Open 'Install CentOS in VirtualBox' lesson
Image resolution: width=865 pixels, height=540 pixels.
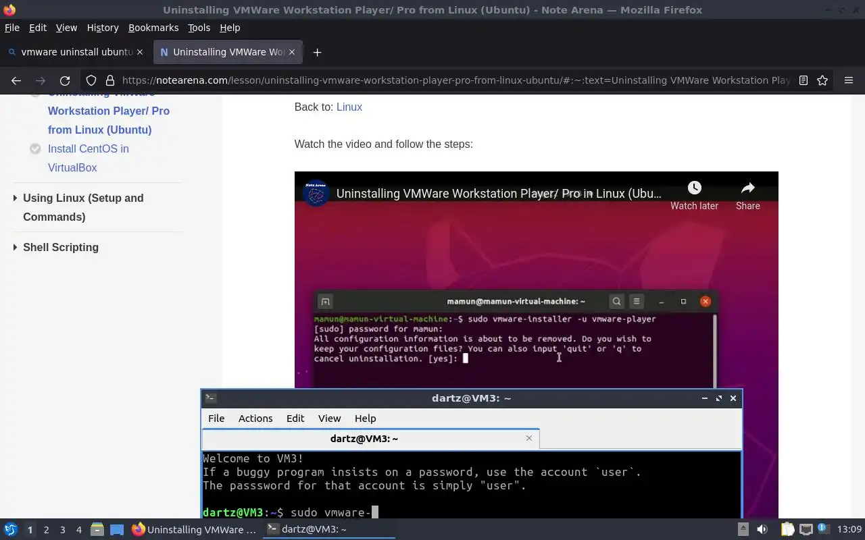pos(89,158)
